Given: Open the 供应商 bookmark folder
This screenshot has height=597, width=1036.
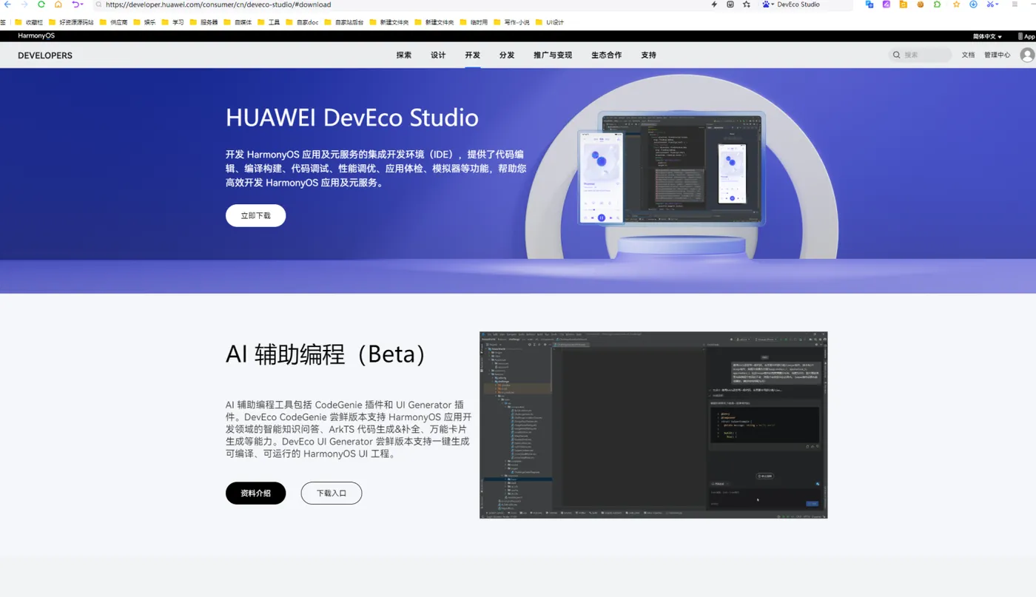Looking at the screenshot, I should coord(113,22).
